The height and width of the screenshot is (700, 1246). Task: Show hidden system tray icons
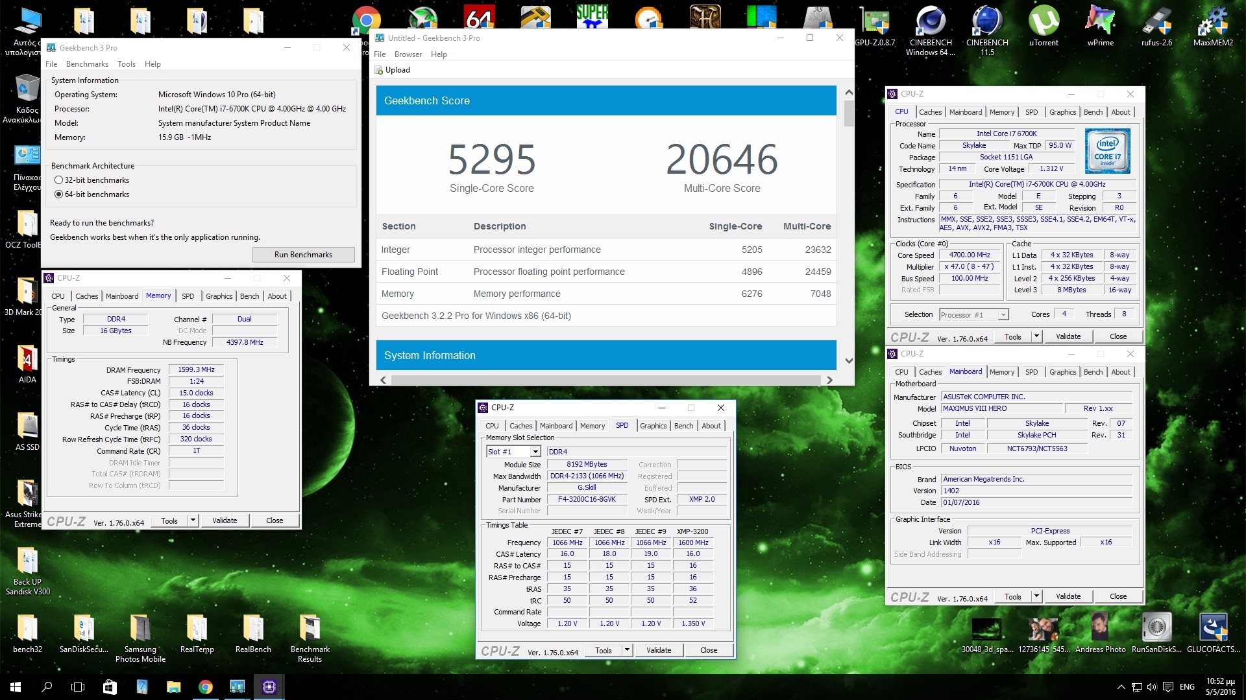[x=1121, y=687]
